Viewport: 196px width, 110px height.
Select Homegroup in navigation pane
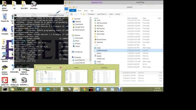pyautogui.click(x=77, y=52)
